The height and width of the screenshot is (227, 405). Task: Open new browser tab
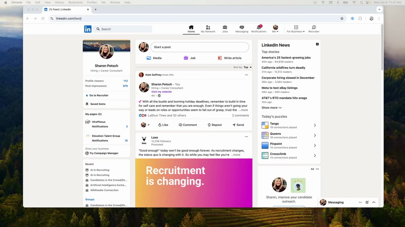click(96, 9)
